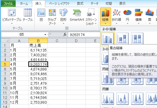
Task: Select cell A1 containing 月
Action: point(19,45)
